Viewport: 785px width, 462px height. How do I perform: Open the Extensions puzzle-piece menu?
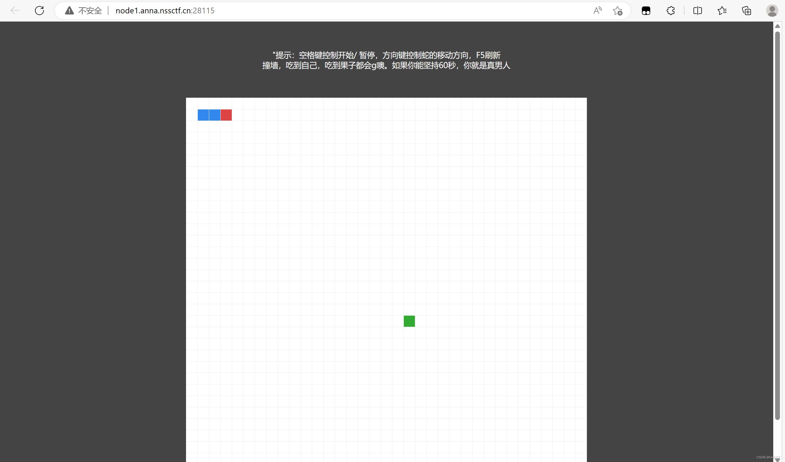671,10
